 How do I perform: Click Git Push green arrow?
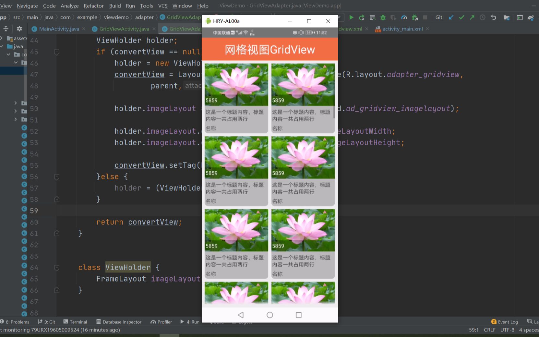pyautogui.click(x=472, y=17)
